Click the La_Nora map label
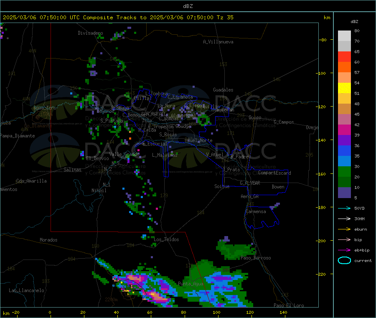 166,106
